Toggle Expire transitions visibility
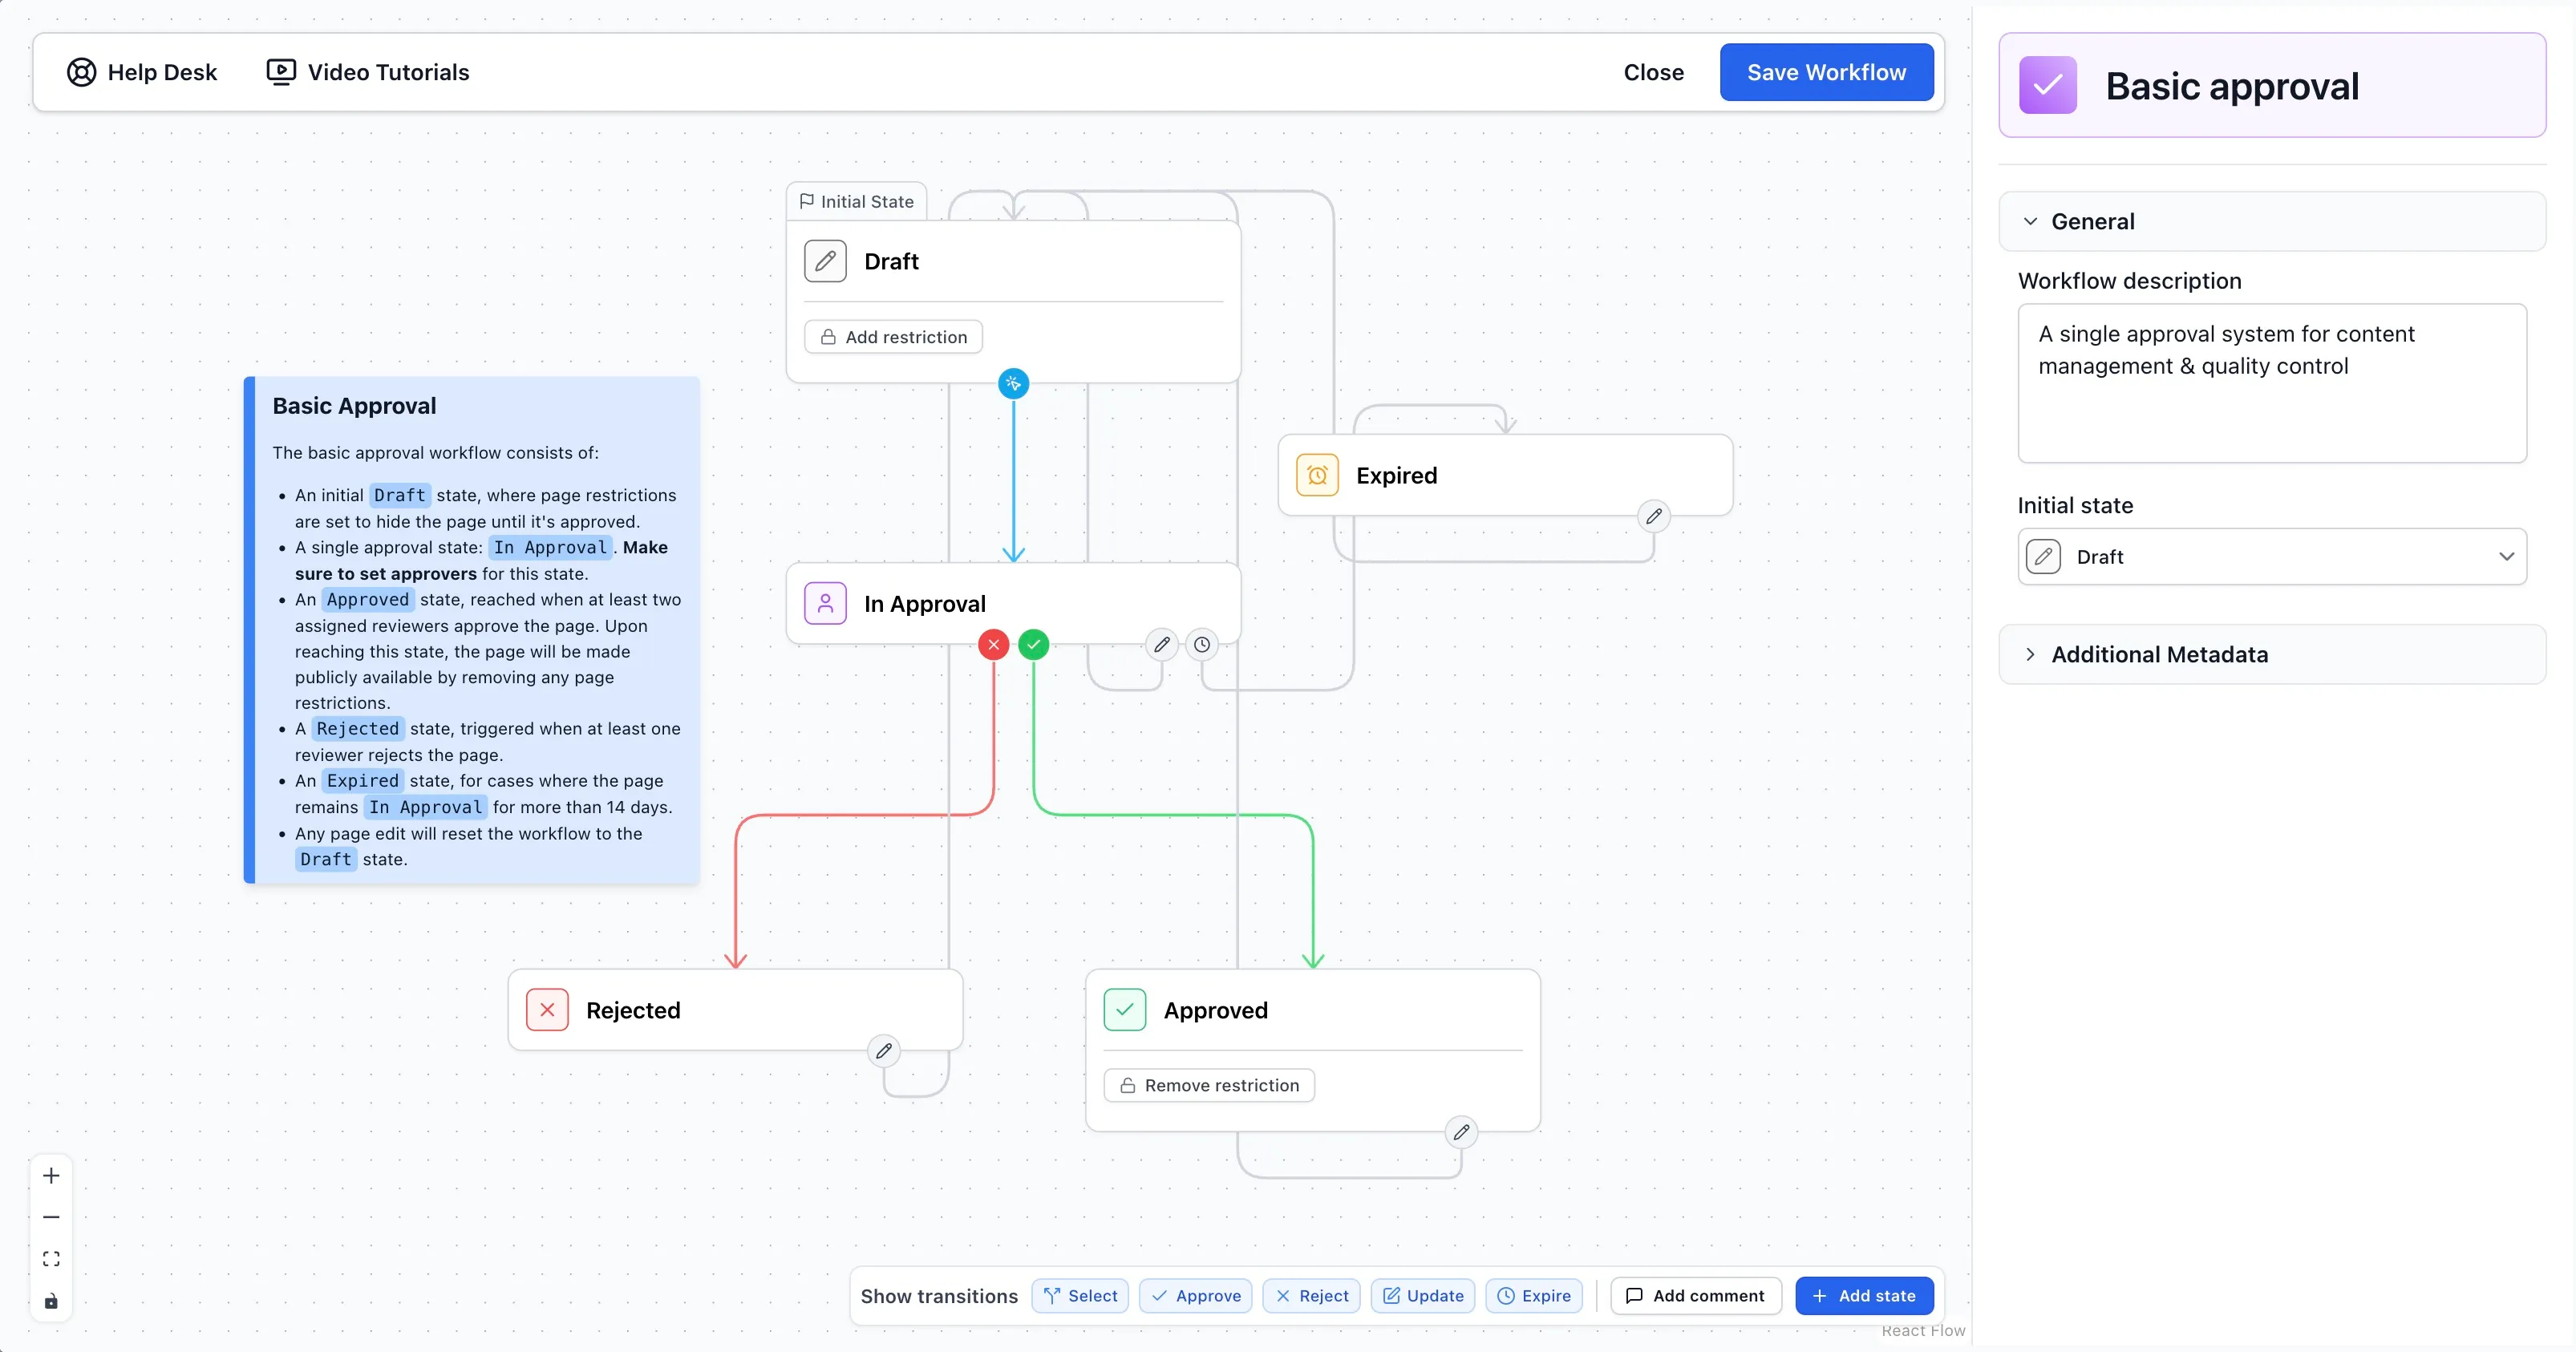2576x1352 pixels. click(1533, 1296)
